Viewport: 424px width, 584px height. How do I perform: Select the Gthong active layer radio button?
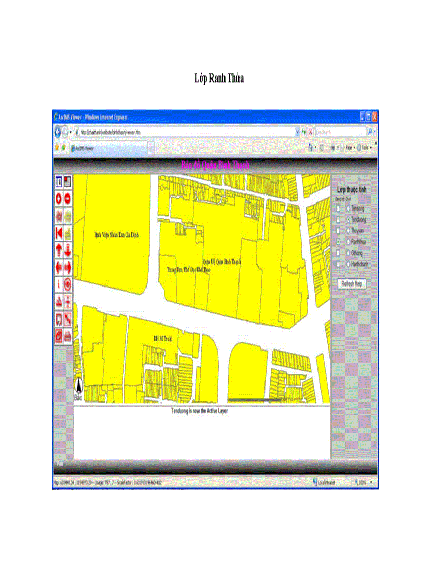(348, 253)
